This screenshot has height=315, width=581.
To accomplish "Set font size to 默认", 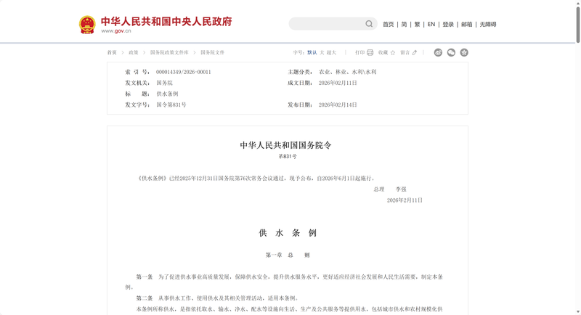I will (312, 52).
